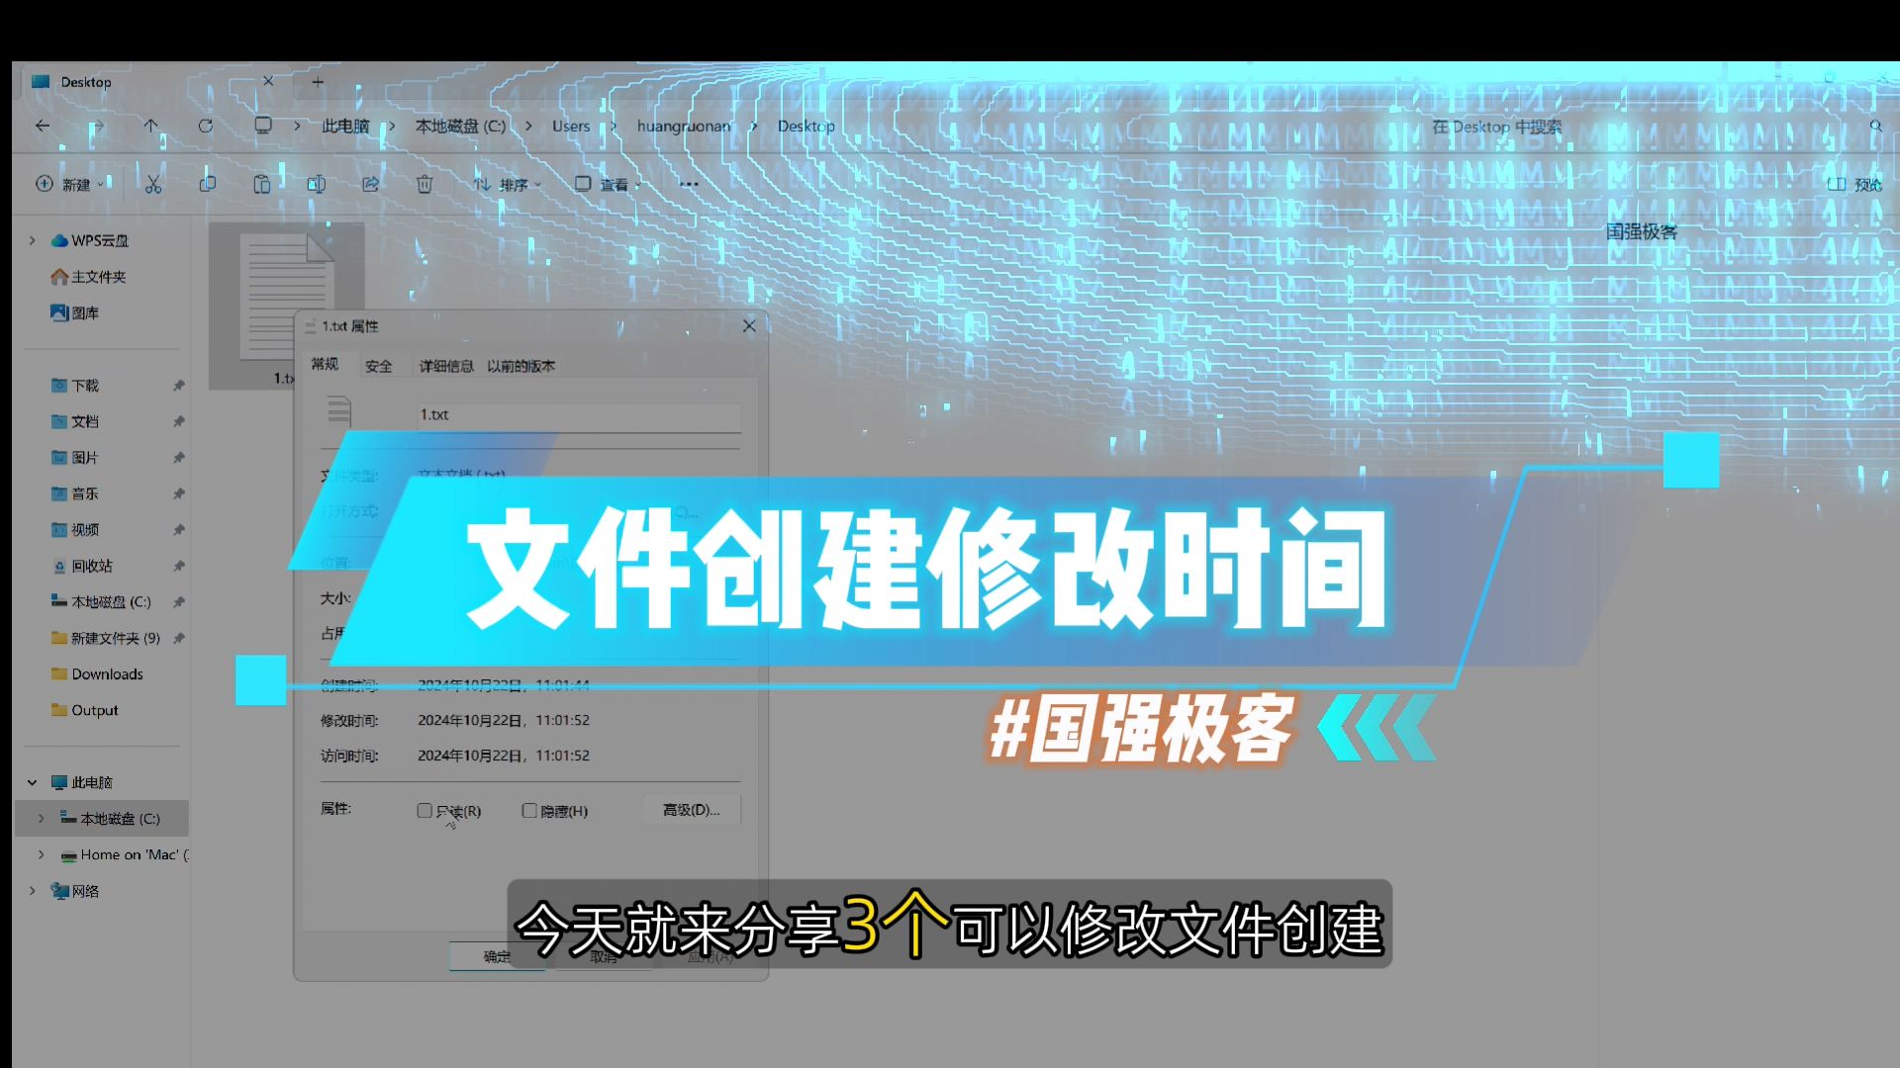Click 查看 dropdown in toolbar
1900x1068 pixels.
[615, 184]
